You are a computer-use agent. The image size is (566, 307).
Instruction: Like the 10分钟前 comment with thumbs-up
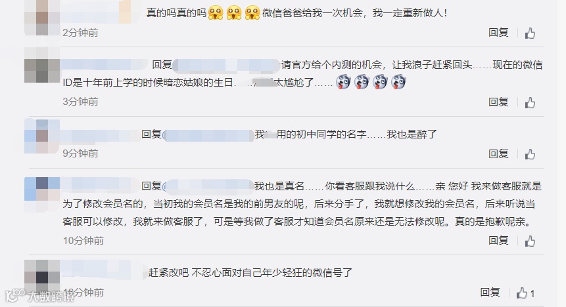pyautogui.click(x=530, y=241)
